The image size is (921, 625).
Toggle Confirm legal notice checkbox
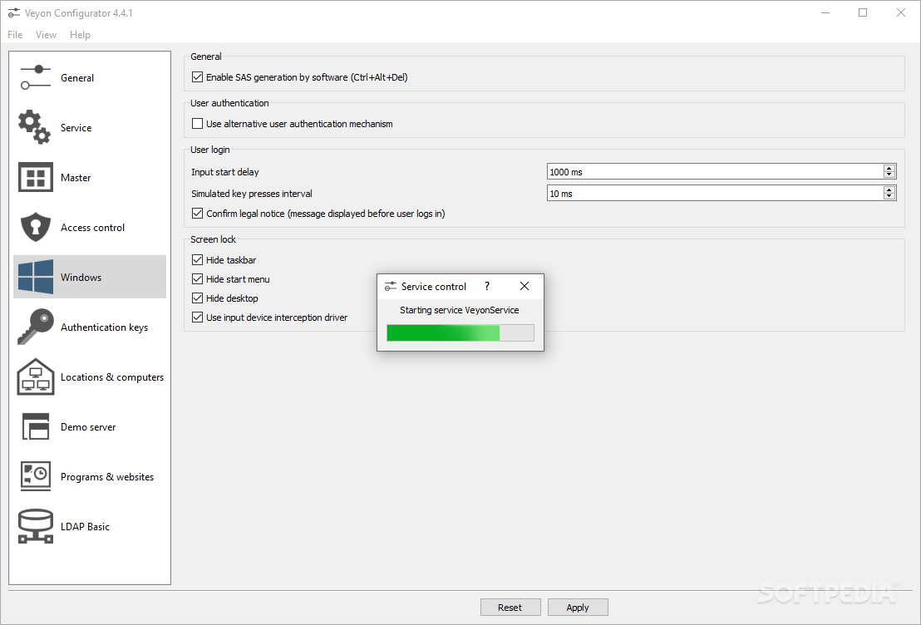tap(197, 214)
